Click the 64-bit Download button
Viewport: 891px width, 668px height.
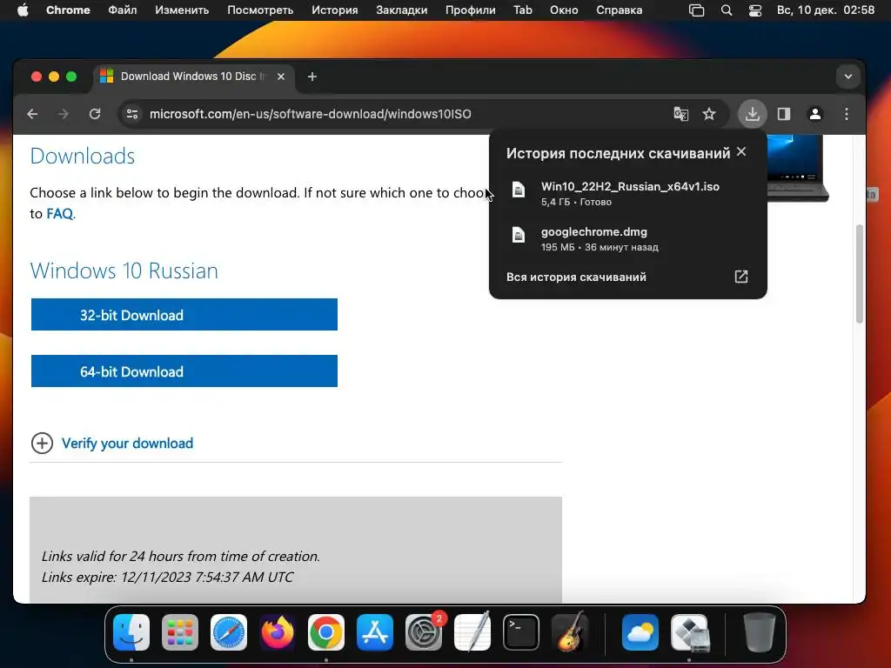coord(184,371)
